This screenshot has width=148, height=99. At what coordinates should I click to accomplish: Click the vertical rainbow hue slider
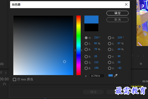pos(79,45)
